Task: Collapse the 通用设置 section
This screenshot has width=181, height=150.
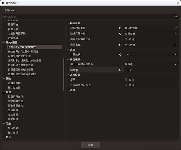Action: [x=68, y=75]
